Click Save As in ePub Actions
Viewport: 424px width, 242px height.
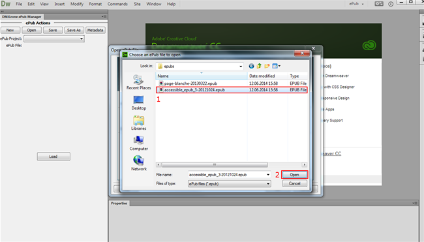pyautogui.click(x=74, y=30)
